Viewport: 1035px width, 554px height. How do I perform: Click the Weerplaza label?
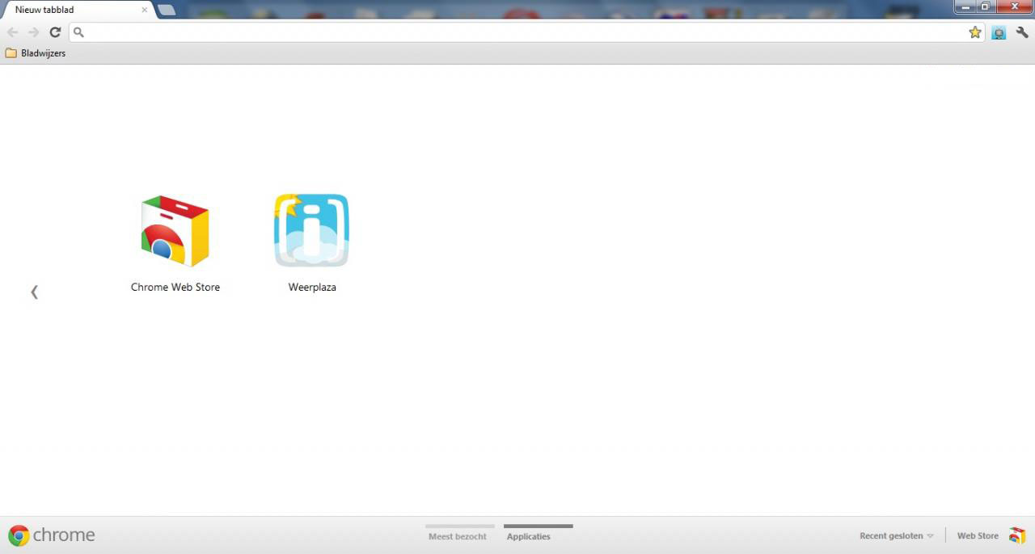(312, 287)
